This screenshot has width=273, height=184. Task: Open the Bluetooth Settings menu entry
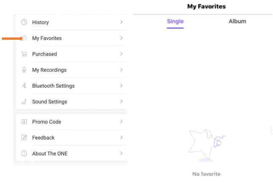[x=53, y=86]
